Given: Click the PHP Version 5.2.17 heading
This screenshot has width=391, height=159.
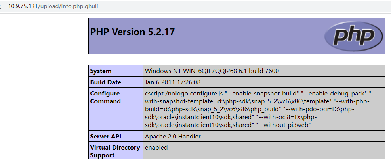Looking at the screenshot, I should (x=132, y=32).
